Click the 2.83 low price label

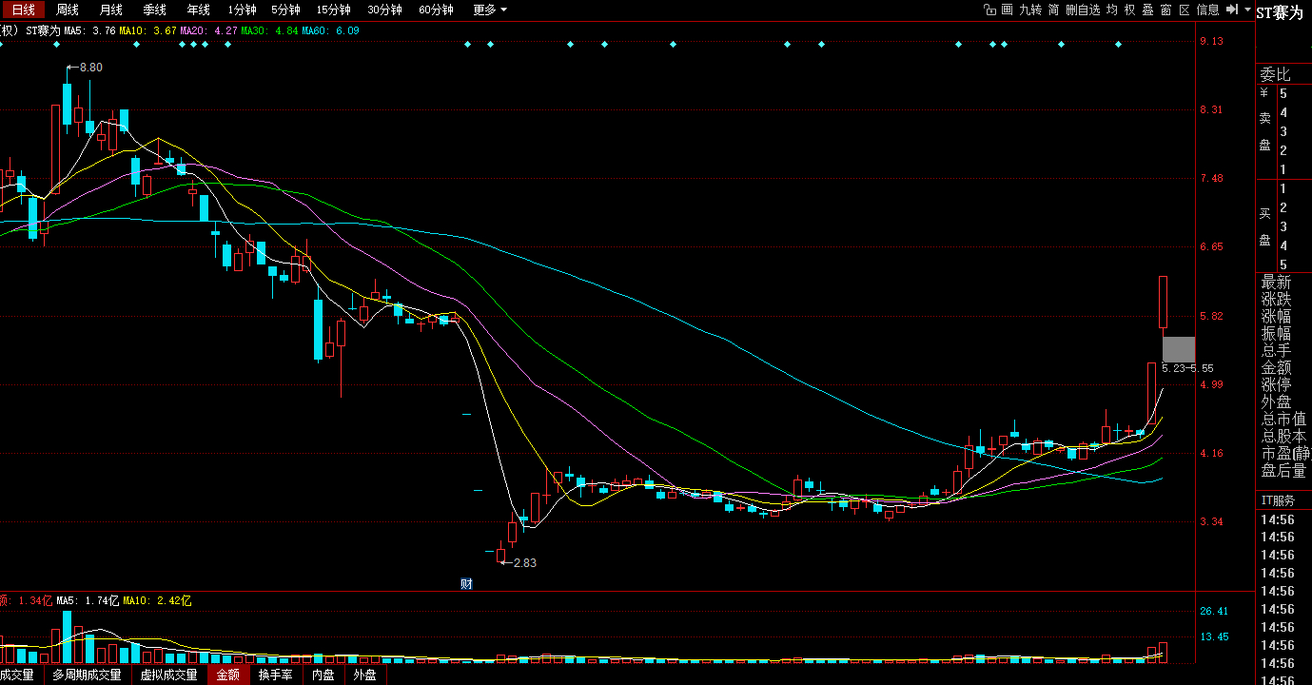[x=524, y=563]
